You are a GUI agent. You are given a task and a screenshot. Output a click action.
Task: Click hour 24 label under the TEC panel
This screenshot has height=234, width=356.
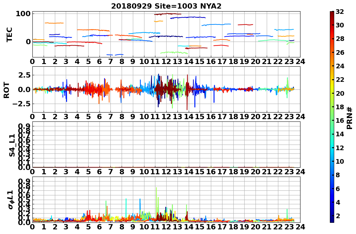click(x=300, y=61)
